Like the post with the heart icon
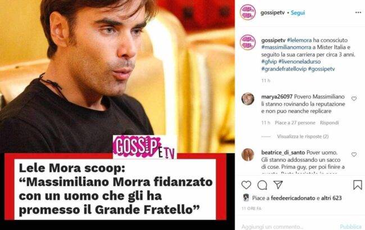The height and width of the screenshot is (230, 365). (246, 185)
